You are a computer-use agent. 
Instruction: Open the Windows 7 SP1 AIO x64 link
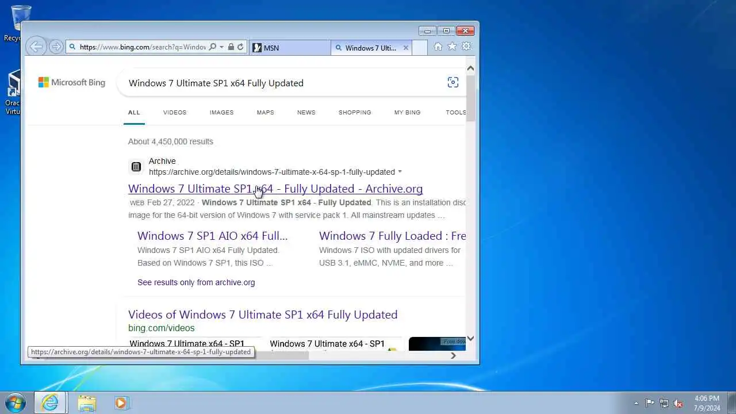212,236
